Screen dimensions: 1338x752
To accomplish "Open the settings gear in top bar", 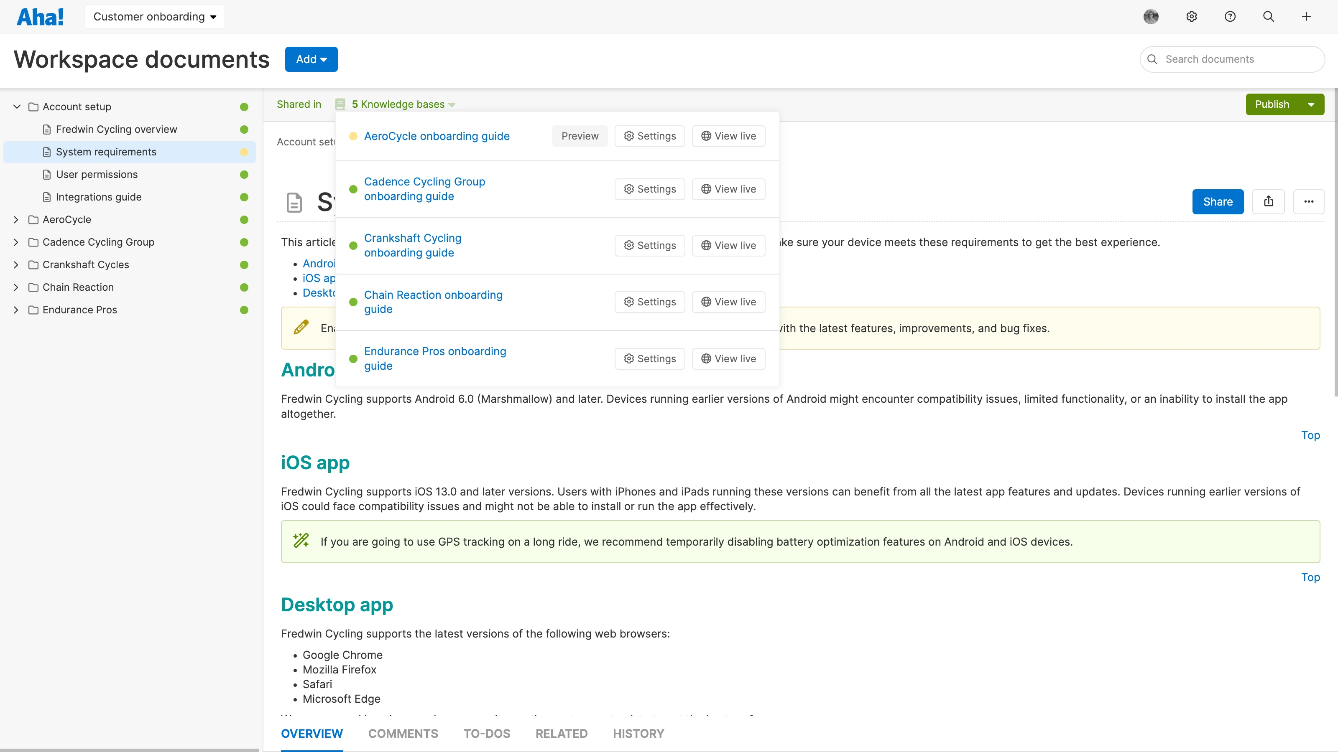I will 1192,17.
